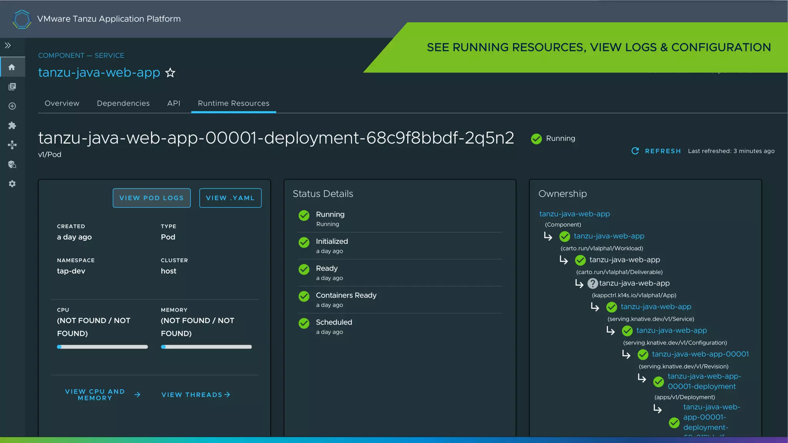Screen dimensions: 788x443
Task: Switch to the Overview tab
Action: pyautogui.click(x=62, y=103)
